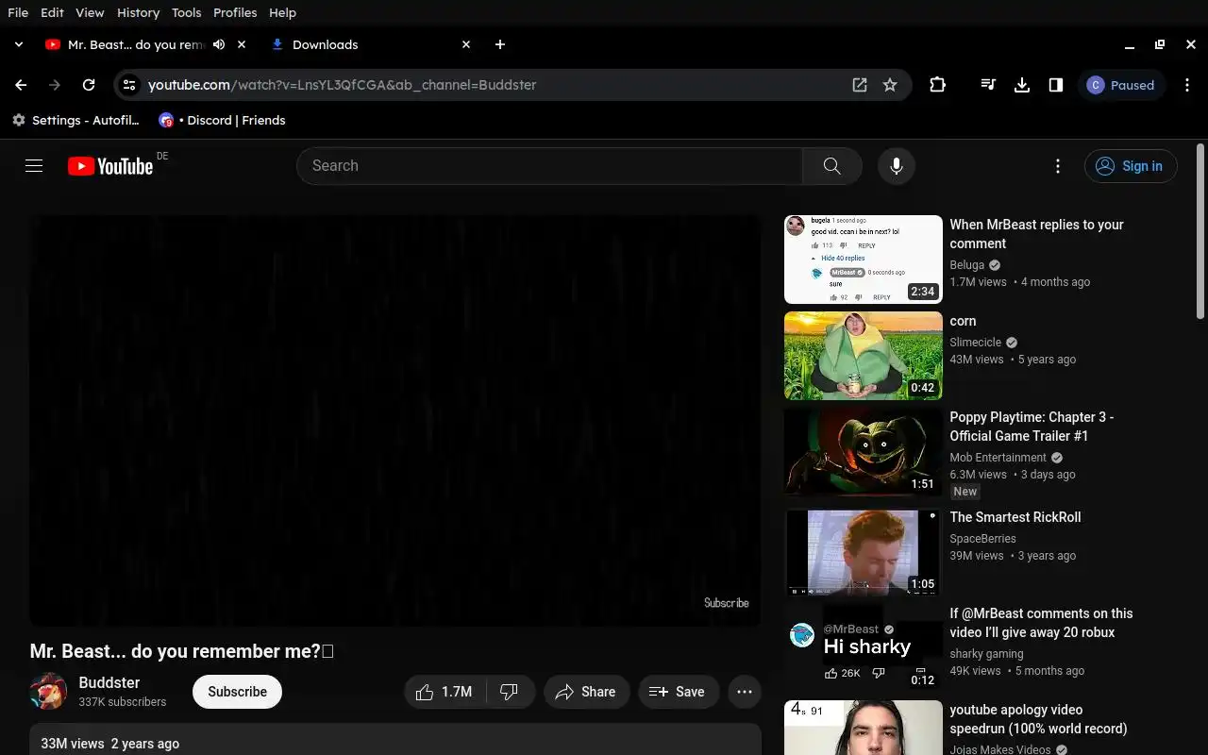The width and height of the screenshot is (1208, 755).
Task: Open 'If @MrBeast comments' video title
Action: pyautogui.click(x=1041, y=623)
